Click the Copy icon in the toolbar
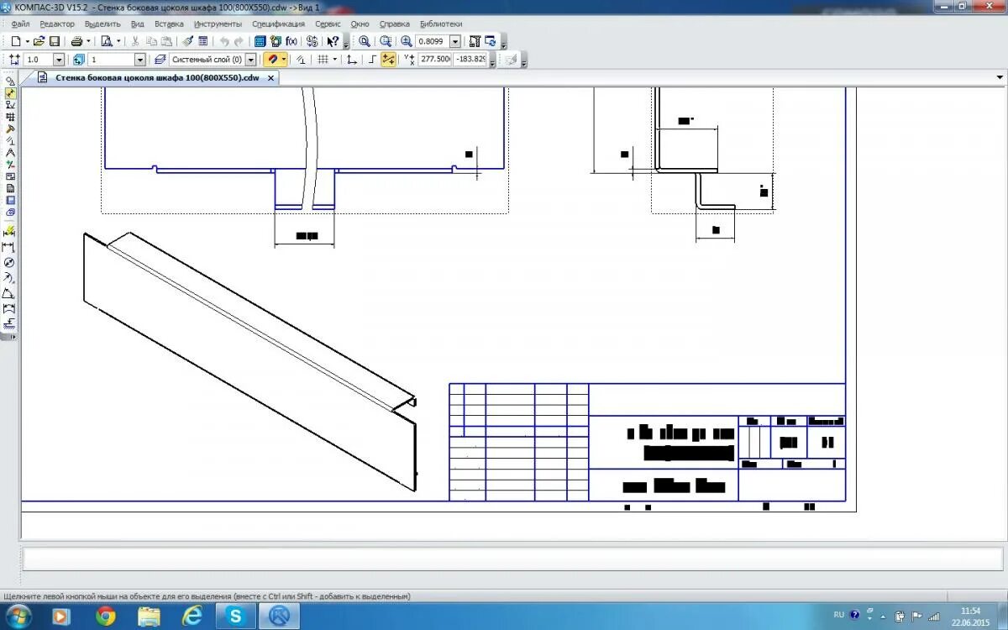Image resolution: width=1008 pixels, height=630 pixels. tap(151, 41)
